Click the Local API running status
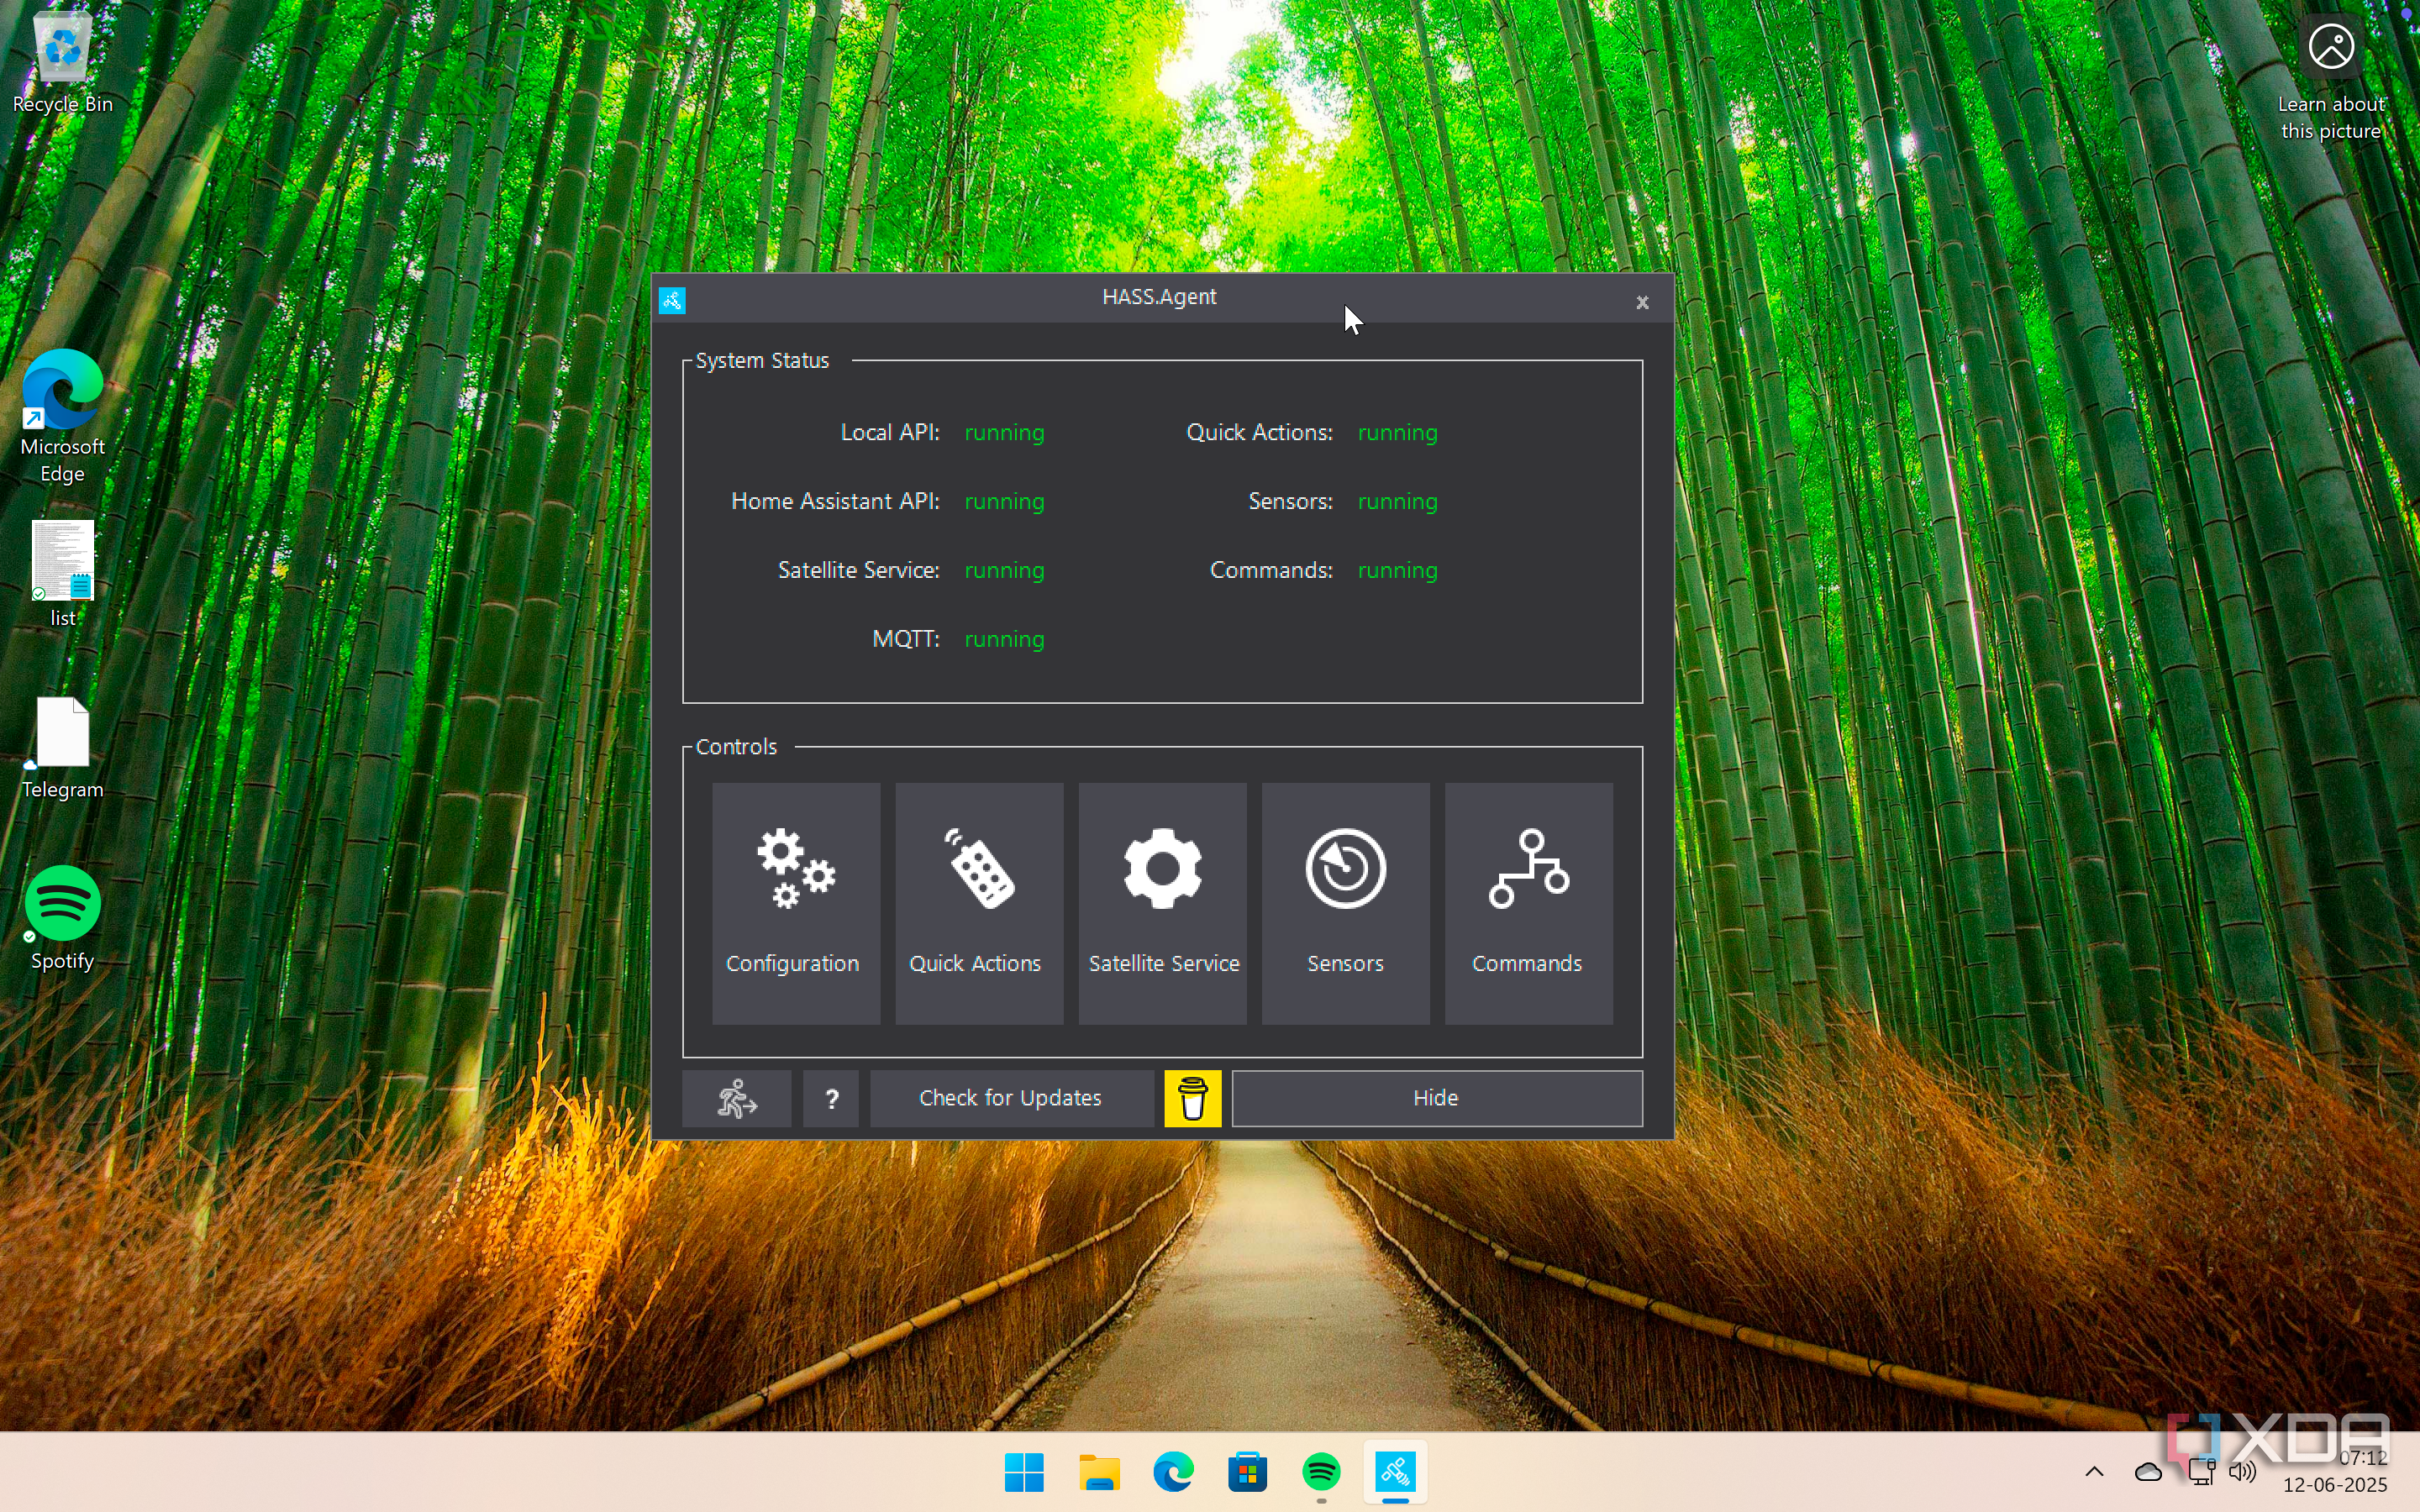2420x1512 pixels. (1004, 432)
